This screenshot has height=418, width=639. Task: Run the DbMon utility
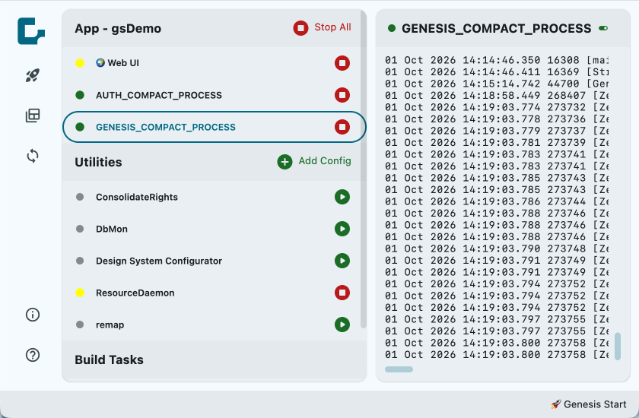pos(342,229)
